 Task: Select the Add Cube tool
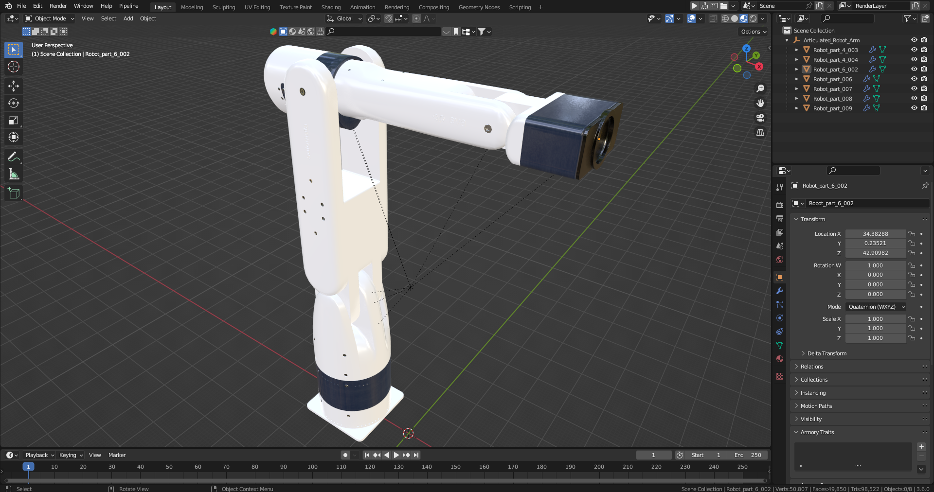[x=14, y=193]
